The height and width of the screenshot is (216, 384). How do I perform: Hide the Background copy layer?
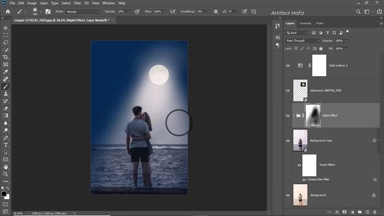[288, 141]
